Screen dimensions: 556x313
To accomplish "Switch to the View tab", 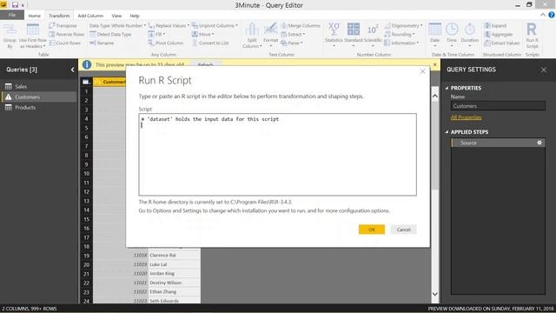I will click(116, 16).
